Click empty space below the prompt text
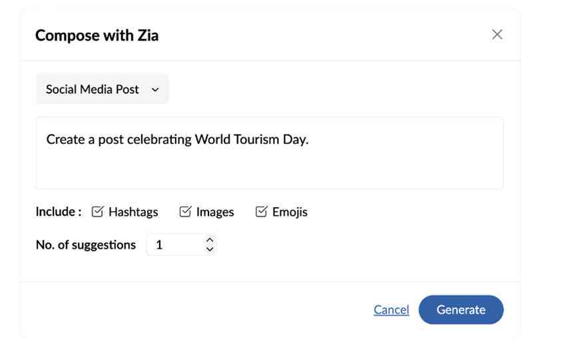Image resolution: width=576 pixels, height=345 pixels. point(270,169)
